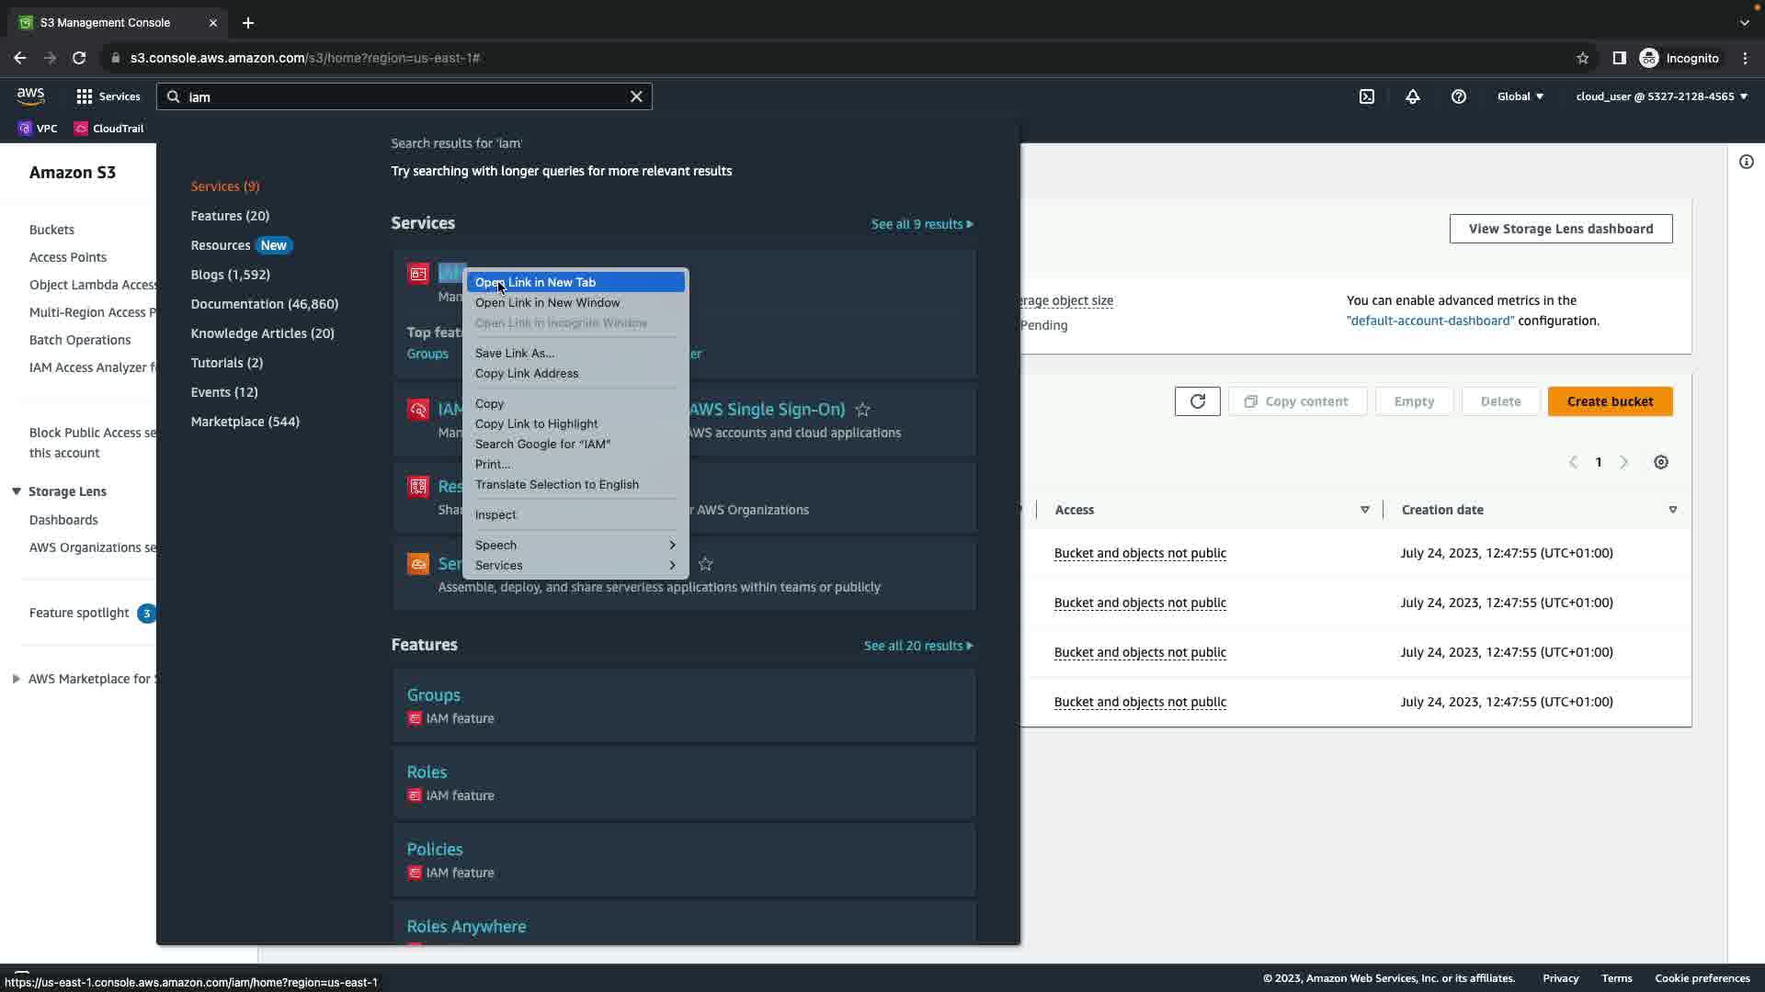Open the table preferences gear icon
The height and width of the screenshot is (992, 1765).
pos(1661,462)
